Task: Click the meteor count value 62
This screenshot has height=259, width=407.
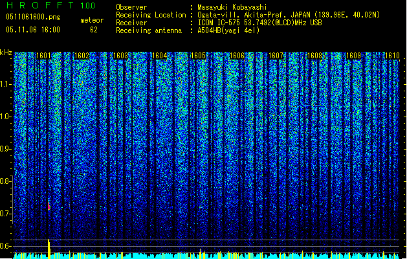Action: pyautogui.click(x=94, y=30)
